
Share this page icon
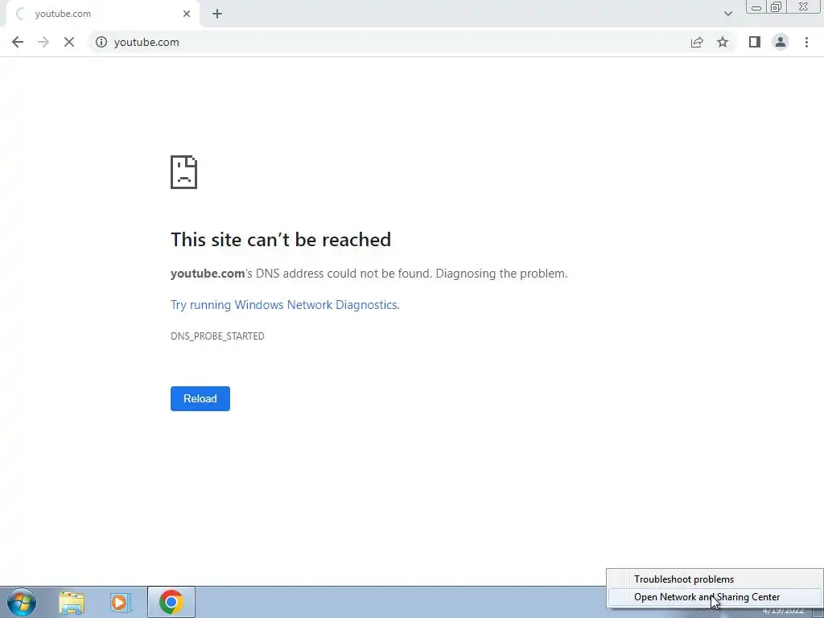[697, 42]
